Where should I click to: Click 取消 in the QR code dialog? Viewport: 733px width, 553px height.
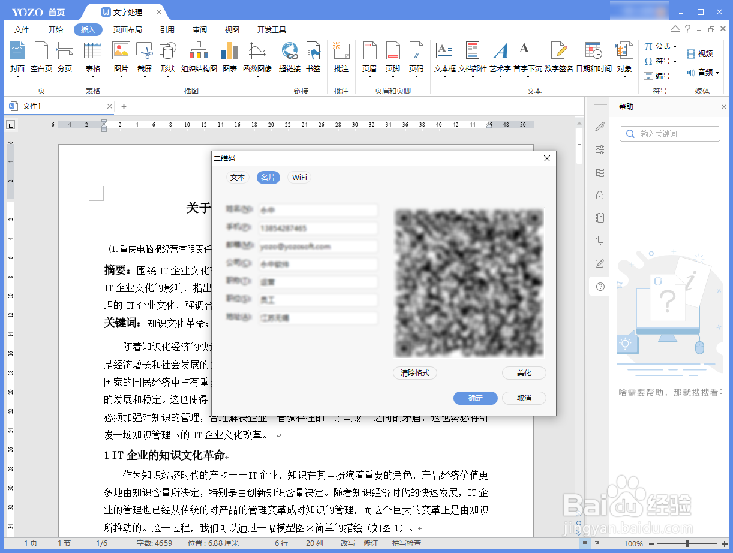tap(524, 398)
